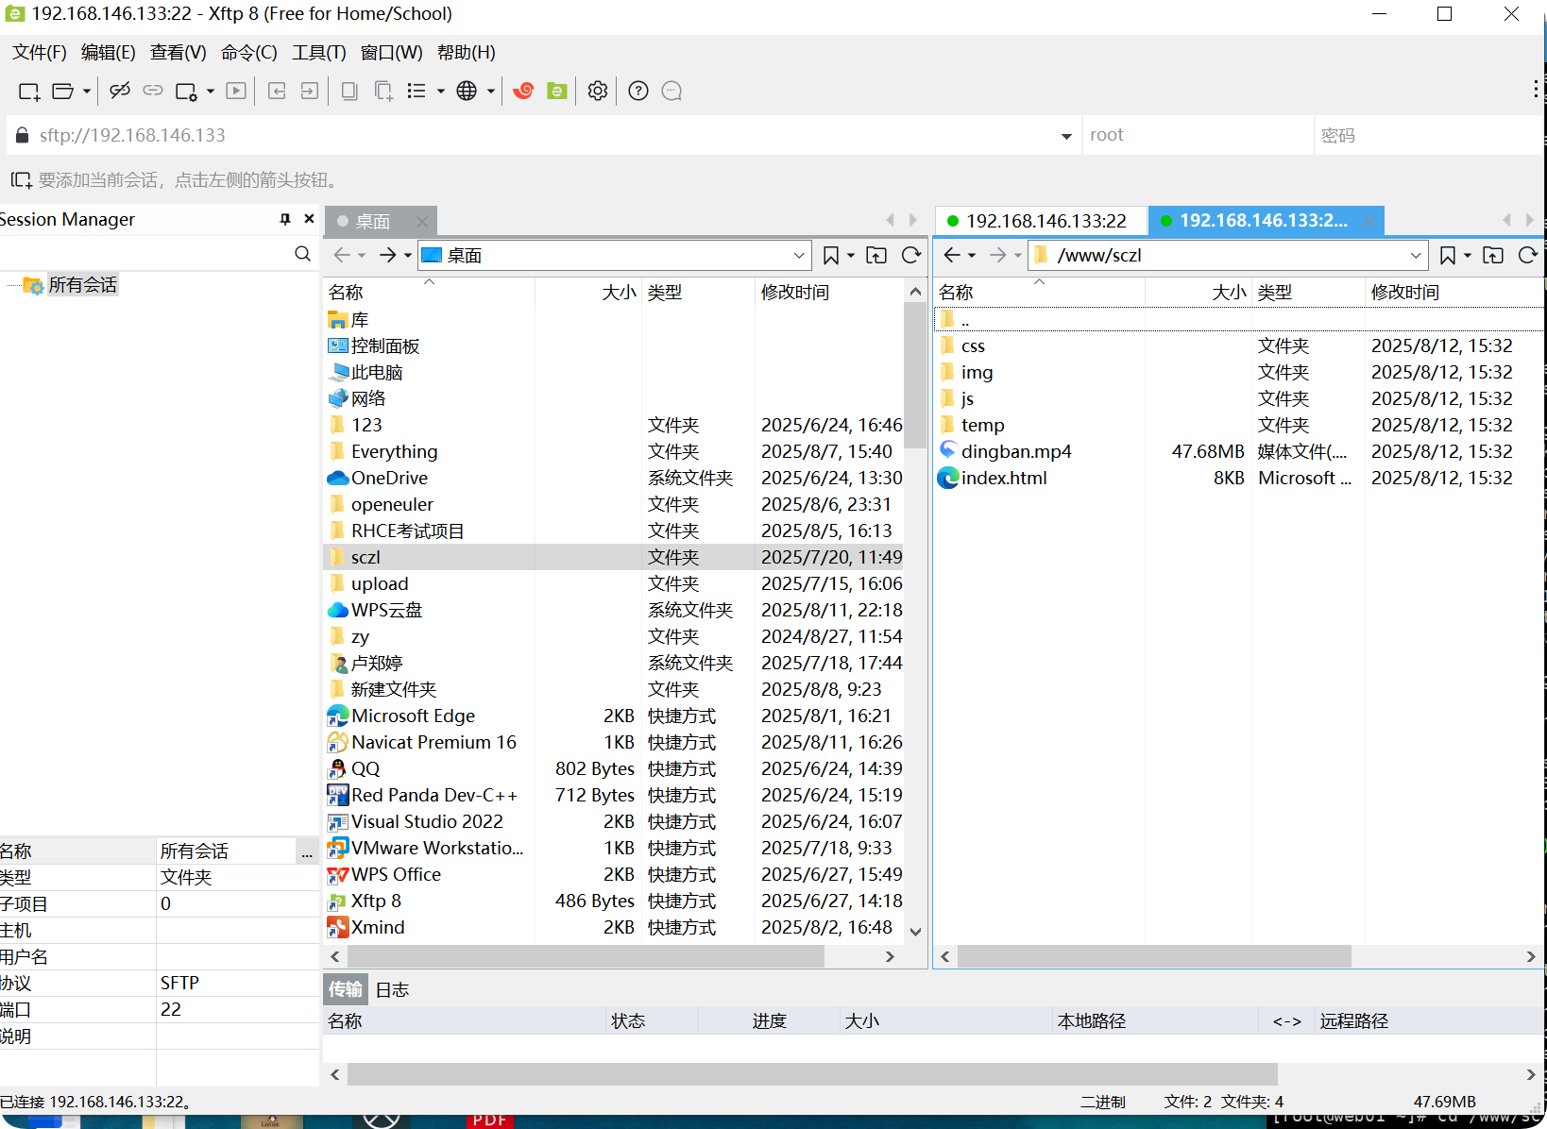Open the 查看(V) menu
The height and width of the screenshot is (1129, 1547).
(x=178, y=53)
